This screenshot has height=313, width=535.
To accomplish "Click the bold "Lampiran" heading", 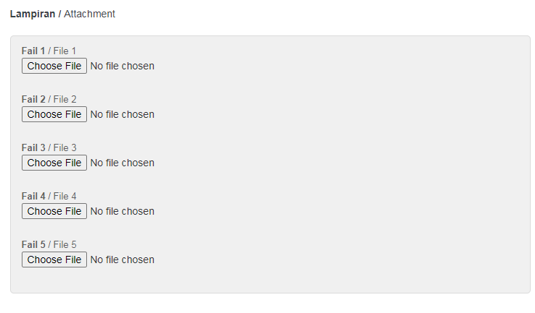I will coord(33,14).
